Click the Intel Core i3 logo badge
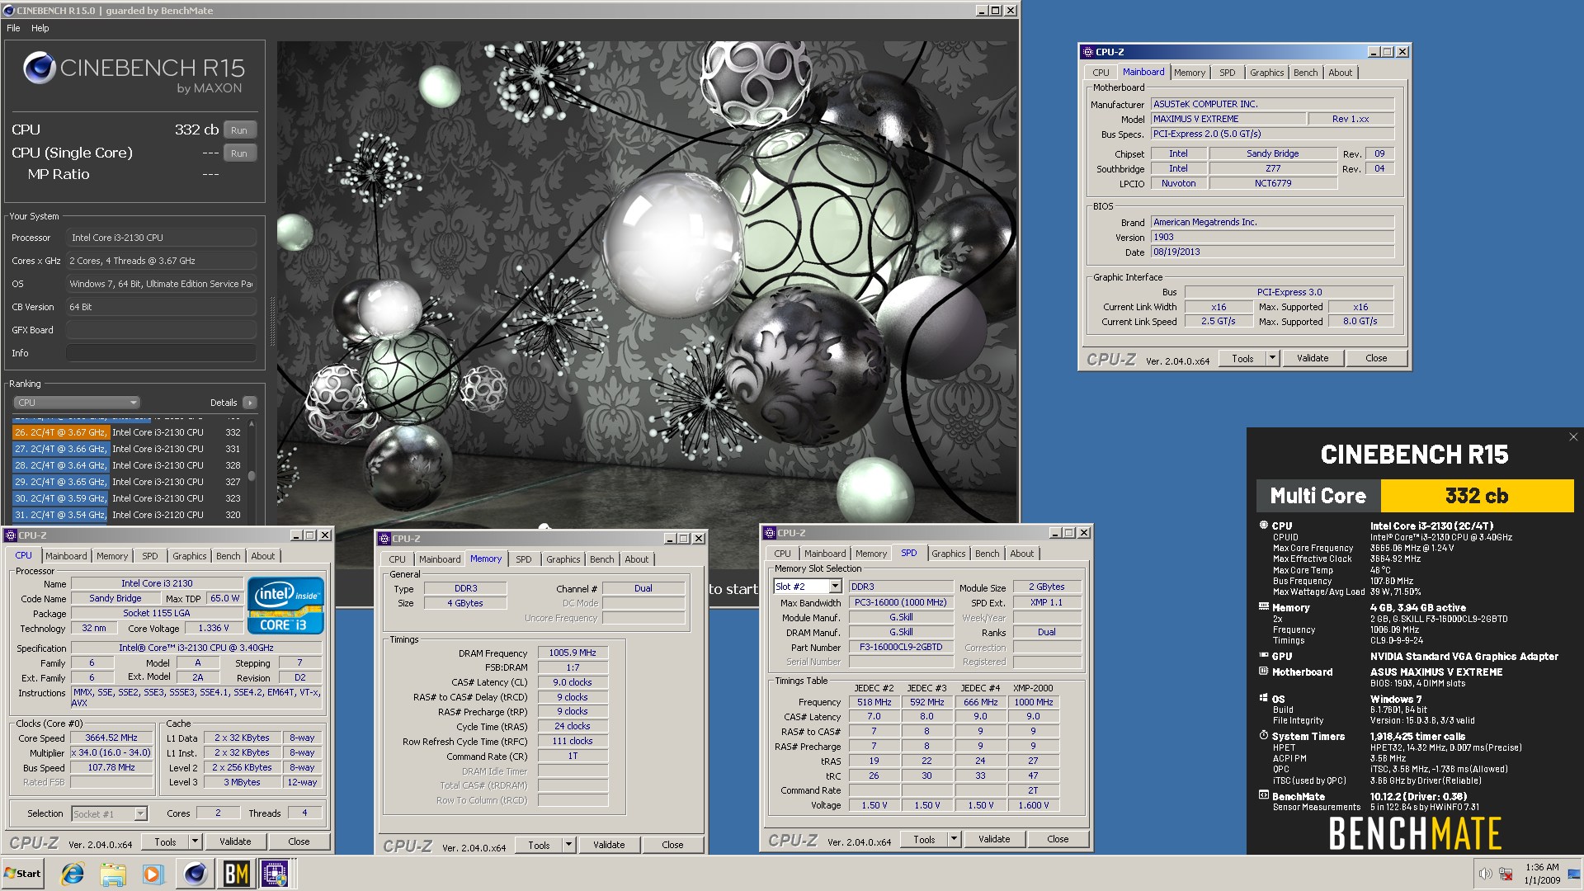The image size is (1584, 891). [x=285, y=605]
